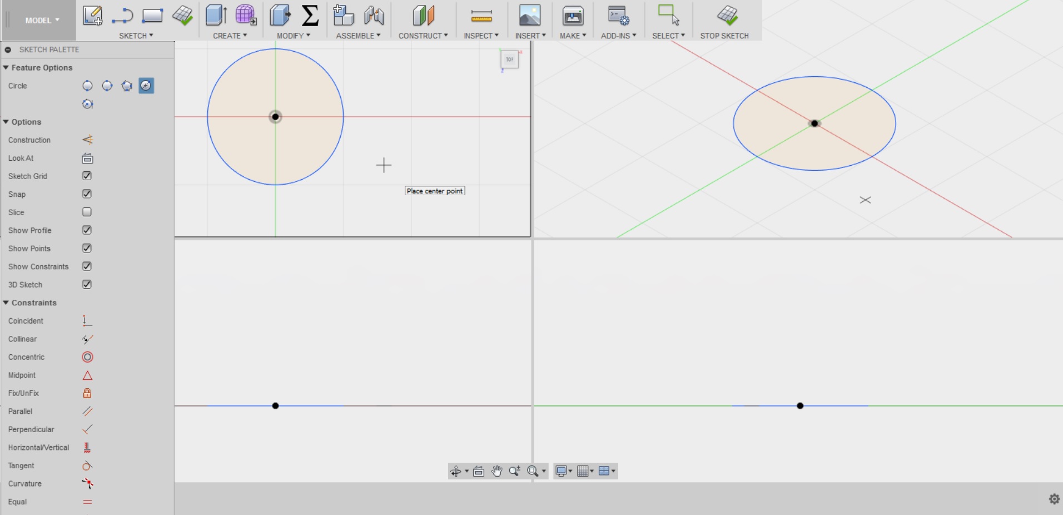Apply the Concentric constraint
The width and height of the screenshot is (1063, 515).
[x=87, y=356]
